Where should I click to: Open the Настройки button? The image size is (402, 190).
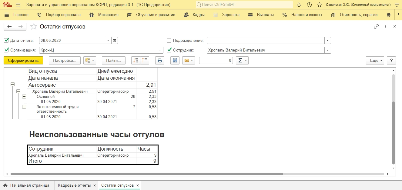(x=65, y=61)
